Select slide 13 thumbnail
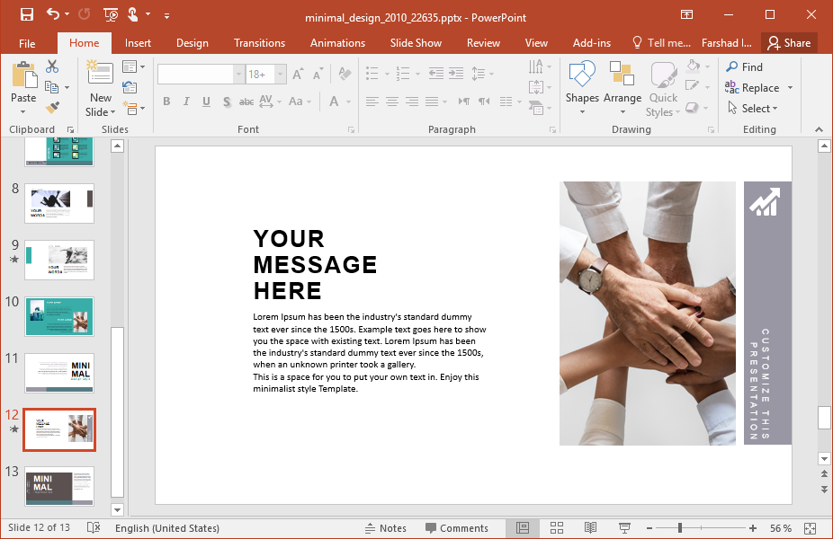This screenshot has width=833, height=539. pyautogui.click(x=59, y=486)
